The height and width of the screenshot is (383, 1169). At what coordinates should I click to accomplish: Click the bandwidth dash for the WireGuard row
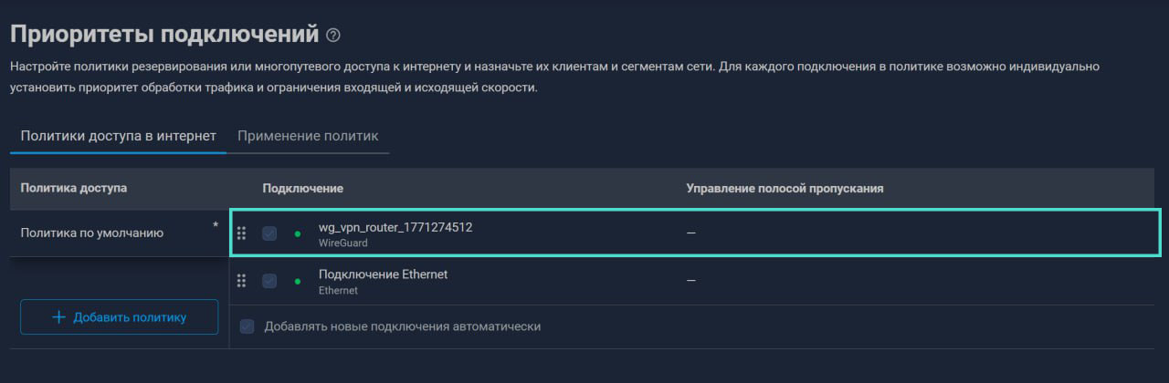(x=691, y=234)
